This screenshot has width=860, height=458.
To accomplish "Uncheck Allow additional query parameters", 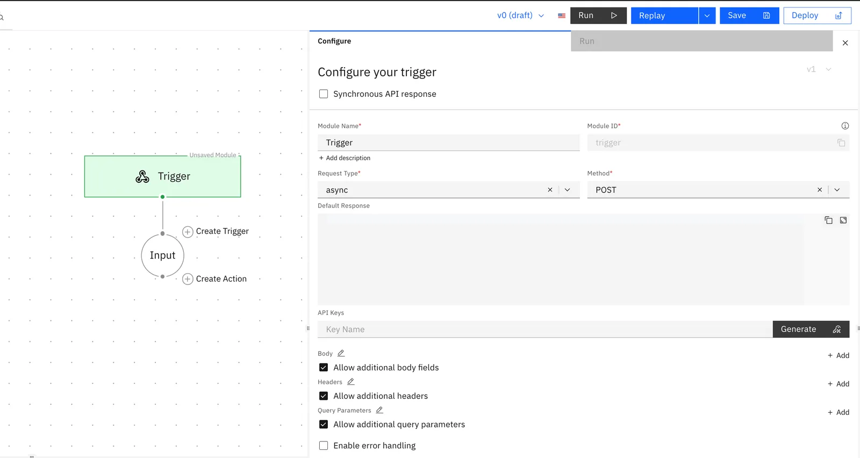I will point(324,425).
